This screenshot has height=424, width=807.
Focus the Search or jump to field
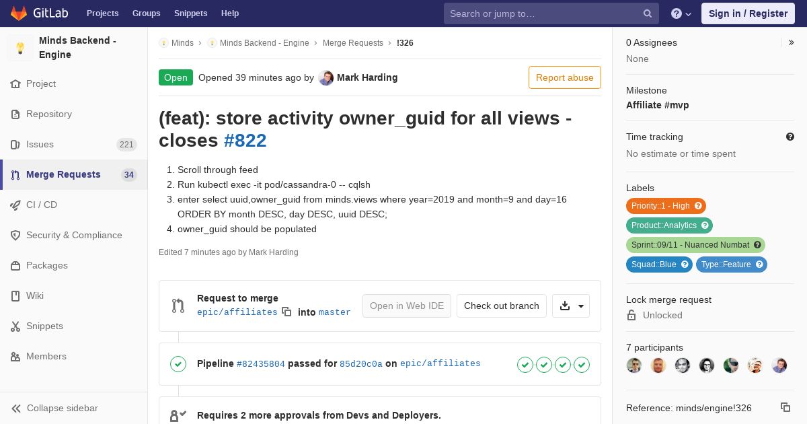coord(551,13)
